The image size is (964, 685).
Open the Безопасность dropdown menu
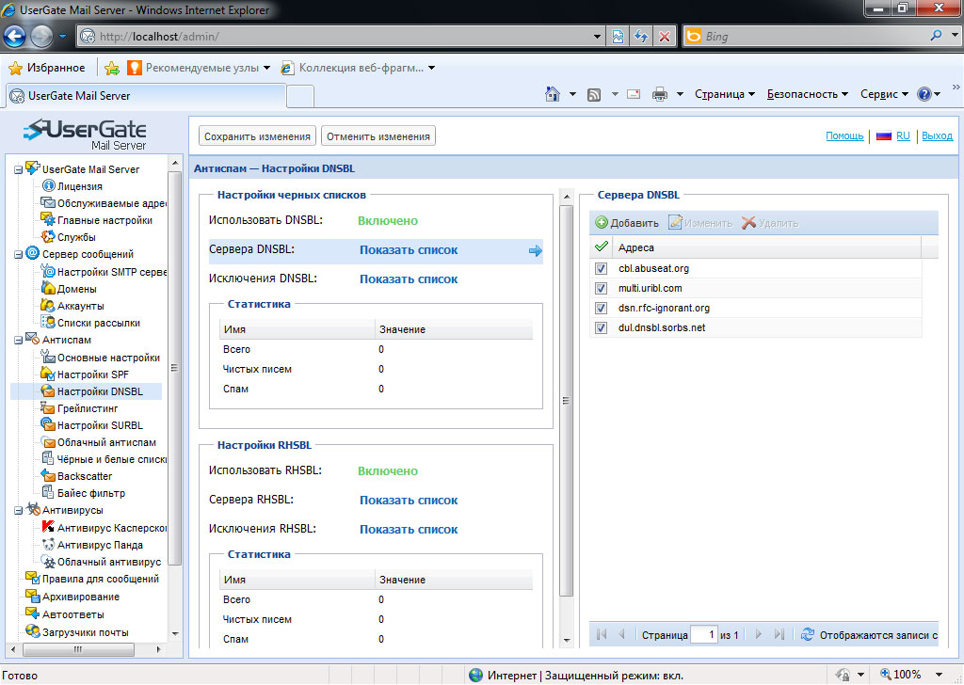807,94
